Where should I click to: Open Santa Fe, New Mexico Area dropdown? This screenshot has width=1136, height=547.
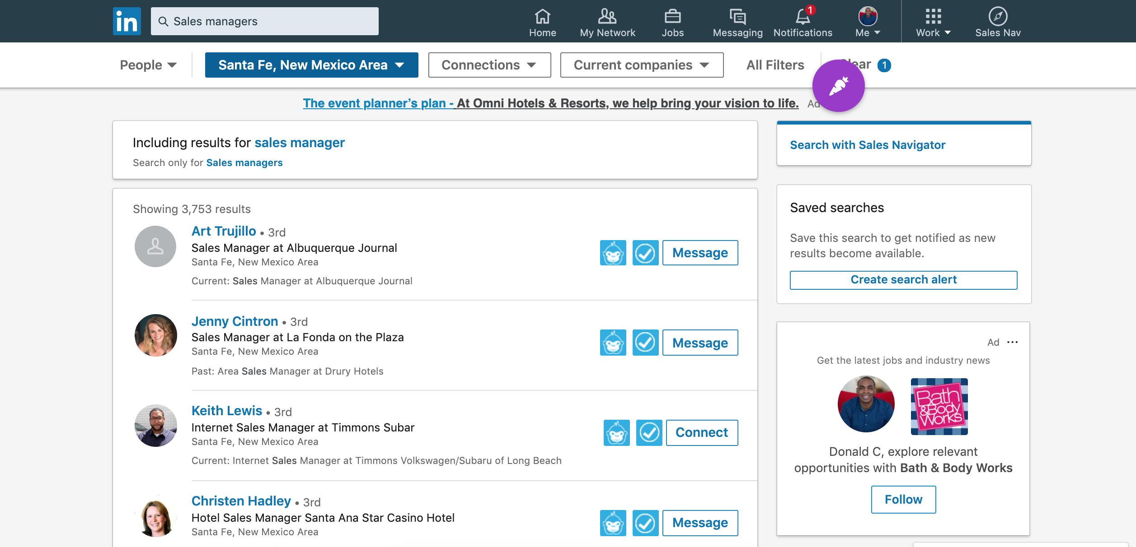pyautogui.click(x=311, y=65)
